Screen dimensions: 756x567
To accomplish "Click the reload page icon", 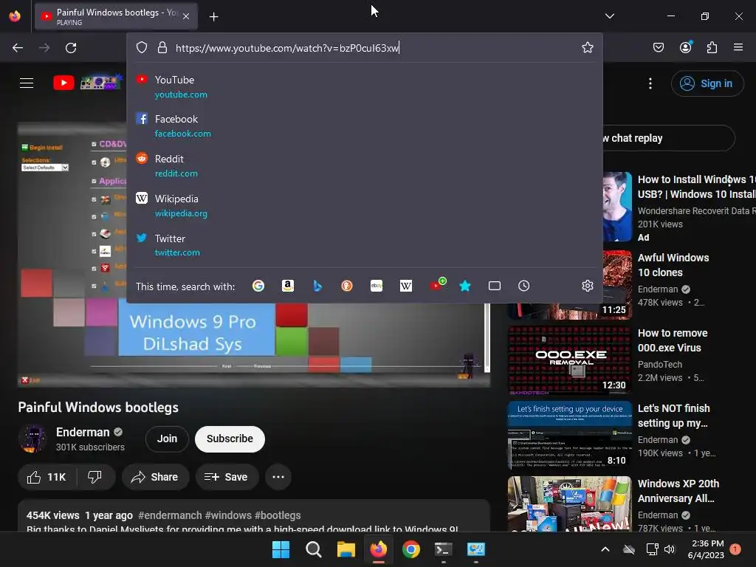I will click(x=71, y=48).
